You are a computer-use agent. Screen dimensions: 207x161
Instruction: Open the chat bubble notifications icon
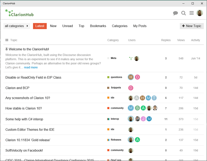(x=175, y=13)
